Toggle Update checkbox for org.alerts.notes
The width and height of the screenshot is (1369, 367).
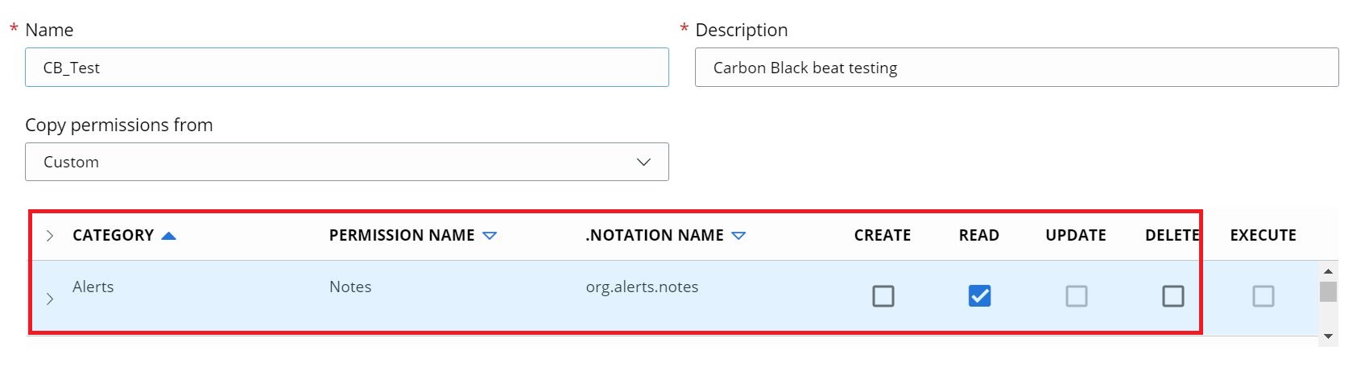tap(1076, 296)
